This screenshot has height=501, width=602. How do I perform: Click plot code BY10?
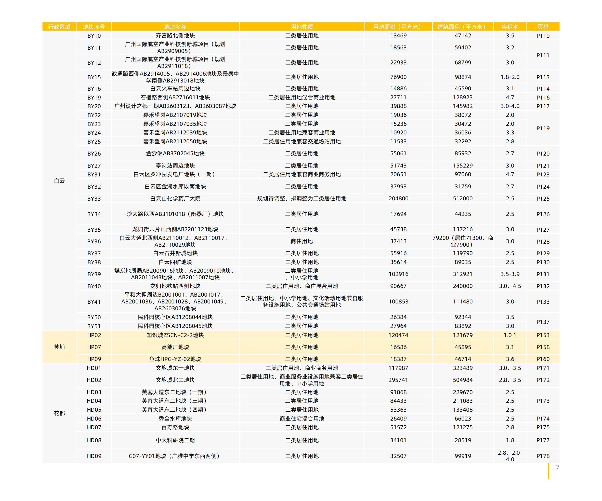coord(94,35)
